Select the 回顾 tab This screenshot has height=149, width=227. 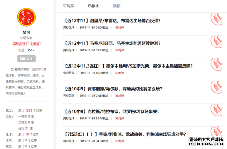(117, 6)
